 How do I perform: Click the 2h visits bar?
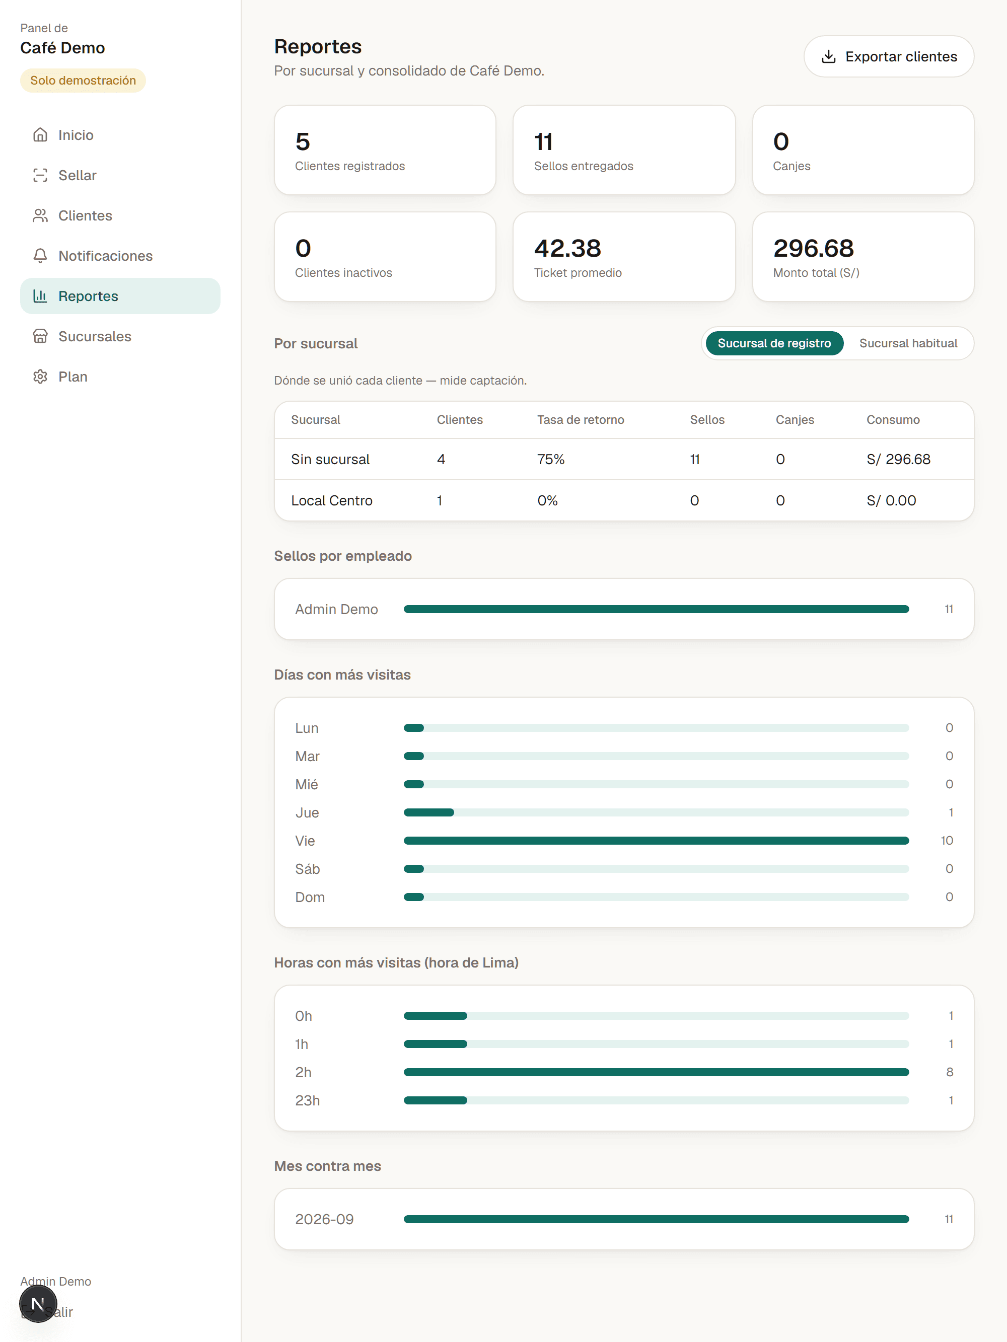pos(656,1072)
